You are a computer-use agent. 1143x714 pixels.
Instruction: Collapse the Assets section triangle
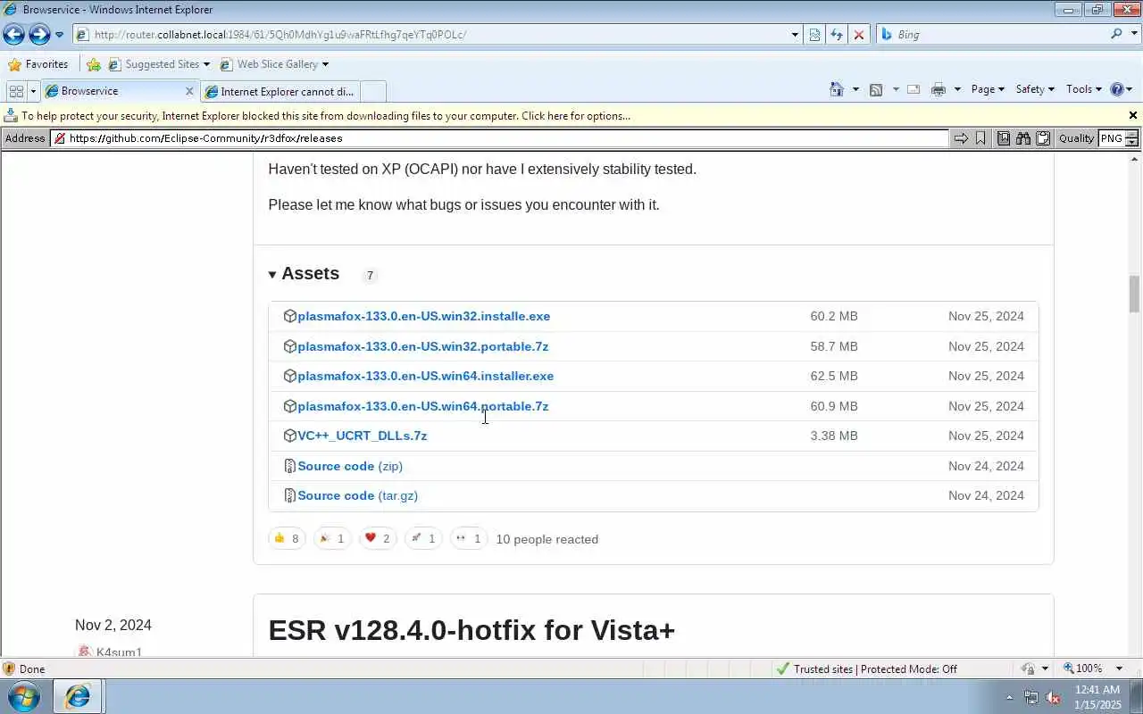(272, 275)
